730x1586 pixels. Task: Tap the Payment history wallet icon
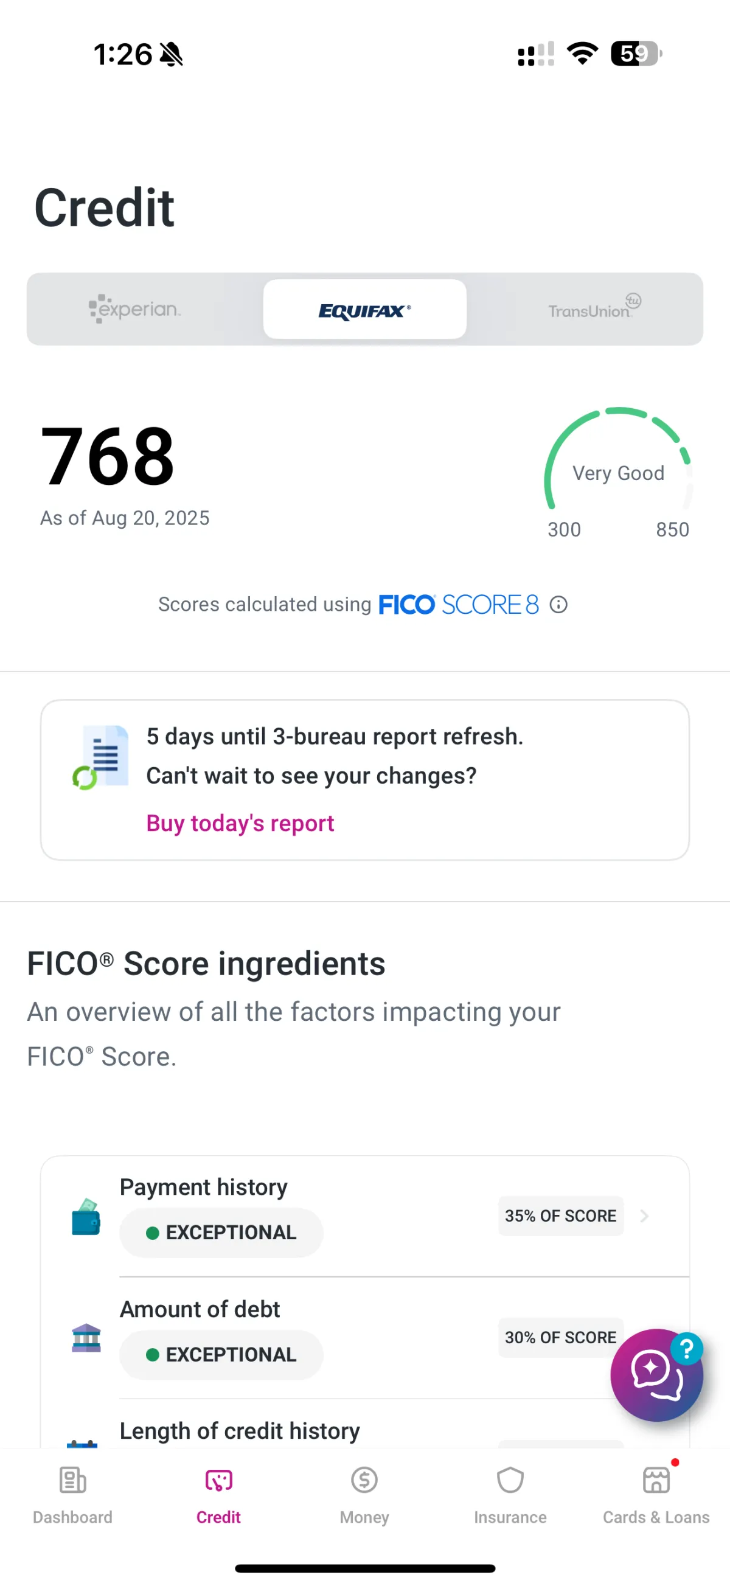tap(86, 1216)
